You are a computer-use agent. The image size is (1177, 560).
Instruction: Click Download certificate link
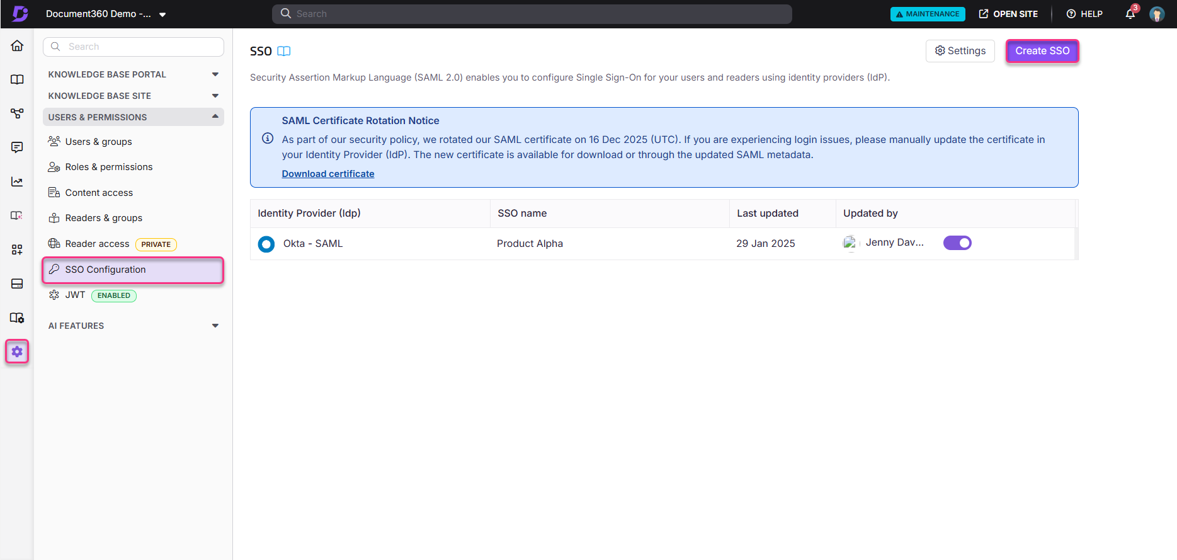[x=328, y=174]
